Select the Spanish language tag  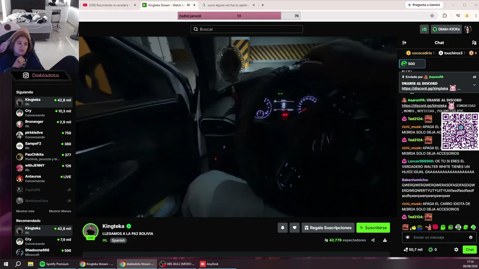[118, 240]
